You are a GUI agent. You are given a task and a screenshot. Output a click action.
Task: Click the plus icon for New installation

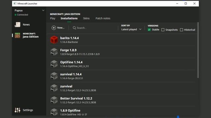click(54, 28)
